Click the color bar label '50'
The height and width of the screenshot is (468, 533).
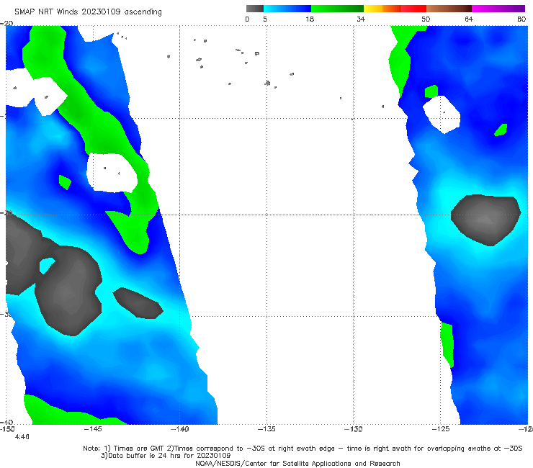(x=426, y=19)
